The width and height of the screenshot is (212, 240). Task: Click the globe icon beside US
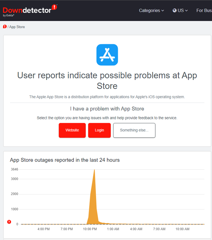(x=174, y=10)
